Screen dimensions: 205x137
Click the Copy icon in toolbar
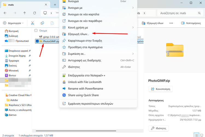click(x=42, y=23)
